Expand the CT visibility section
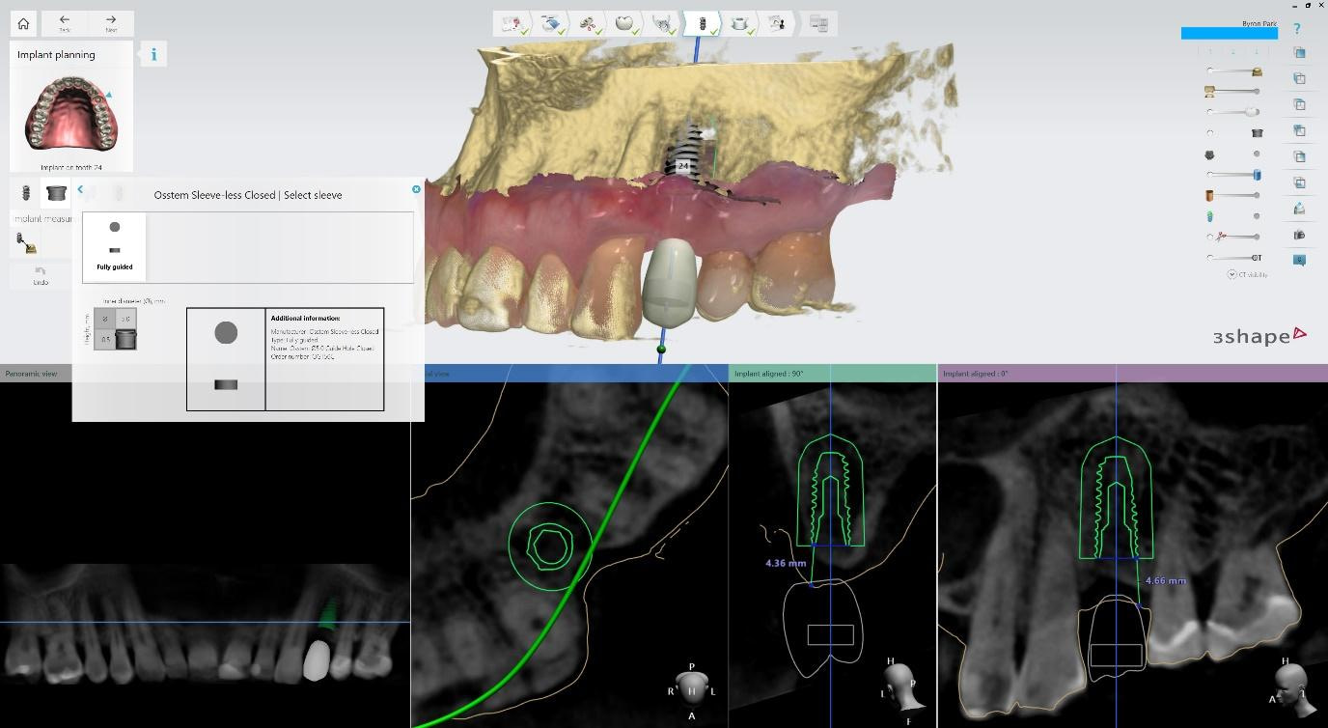 click(x=1231, y=274)
